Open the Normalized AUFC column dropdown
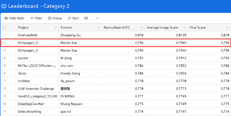 click(141, 28)
